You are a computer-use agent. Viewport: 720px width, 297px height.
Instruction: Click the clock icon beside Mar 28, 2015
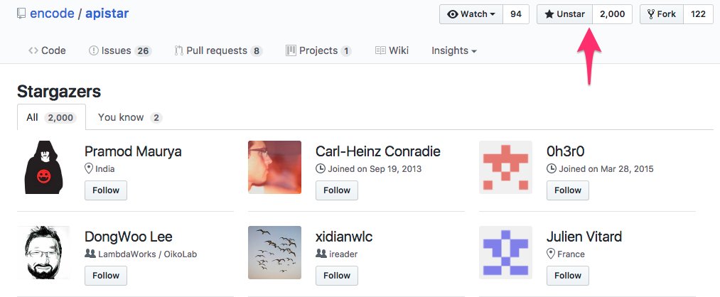pos(552,168)
